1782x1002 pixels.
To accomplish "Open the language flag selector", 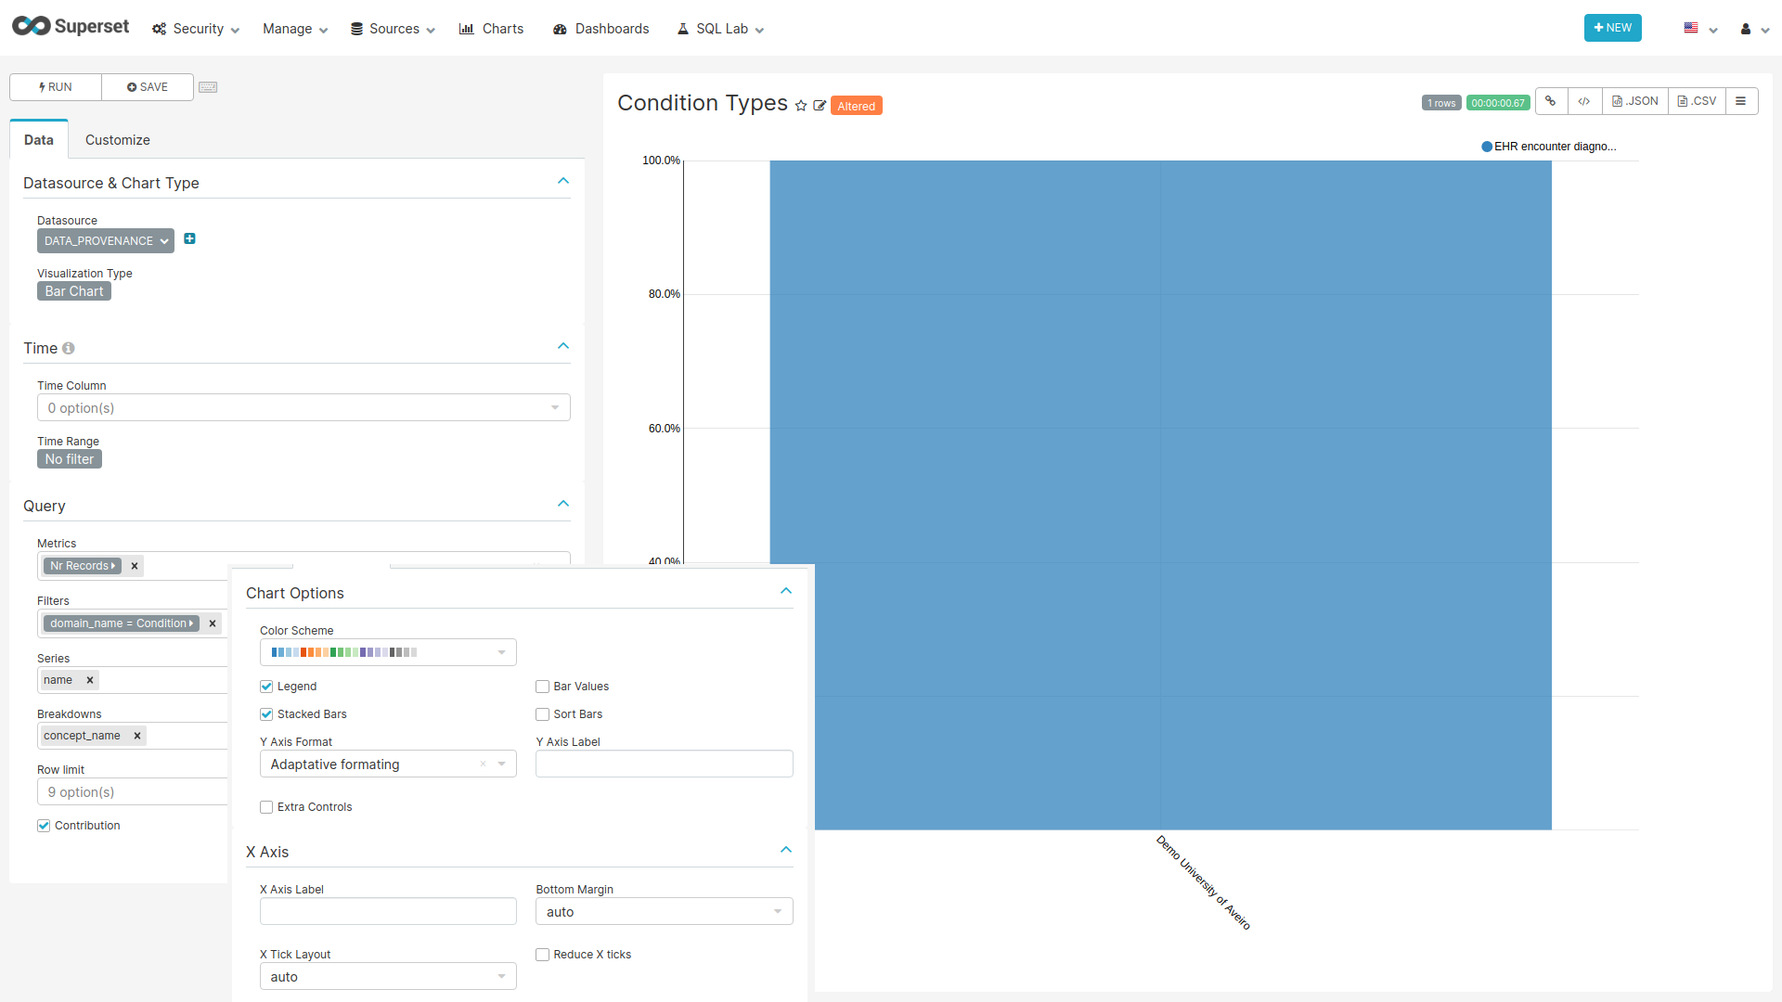I will click(x=1700, y=29).
